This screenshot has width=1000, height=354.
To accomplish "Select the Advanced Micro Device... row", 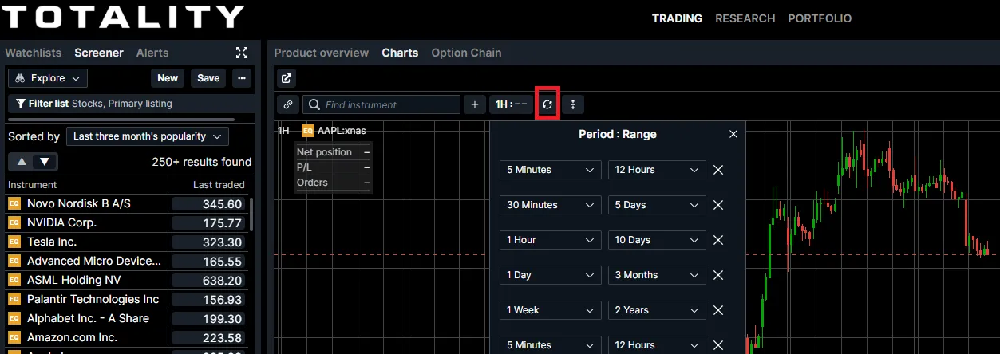I will pos(126,261).
